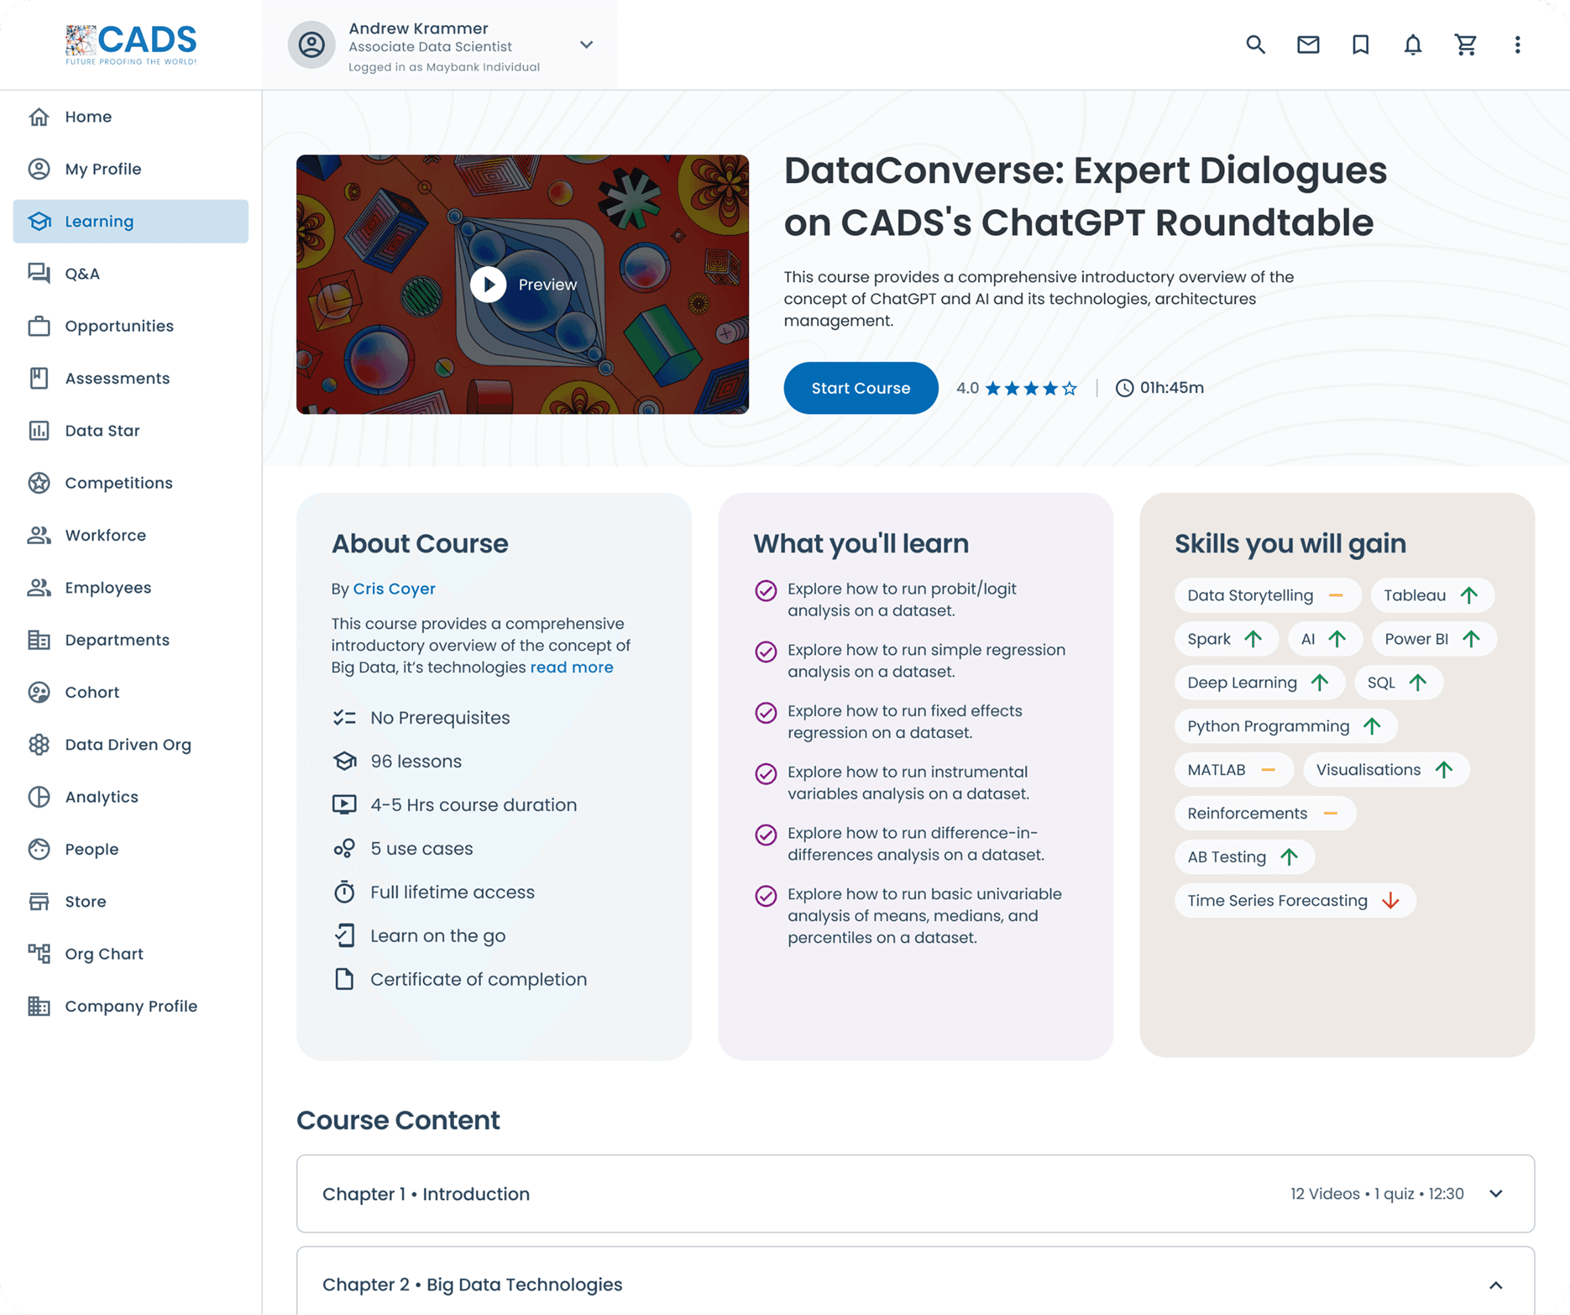Select the Python Programming skill chip
The width and height of the screenshot is (1570, 1315).
[1285, 726]
